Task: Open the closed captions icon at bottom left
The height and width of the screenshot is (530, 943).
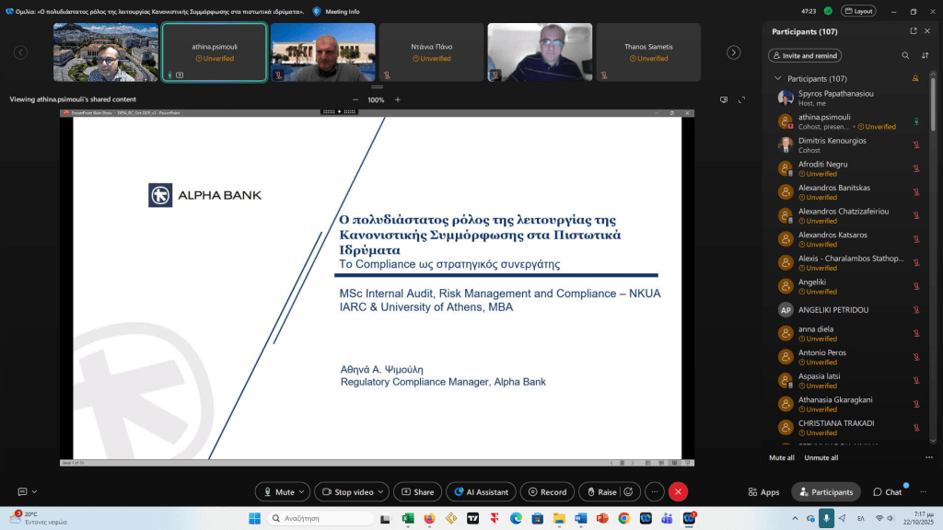Action: click(x=23, y=492)
